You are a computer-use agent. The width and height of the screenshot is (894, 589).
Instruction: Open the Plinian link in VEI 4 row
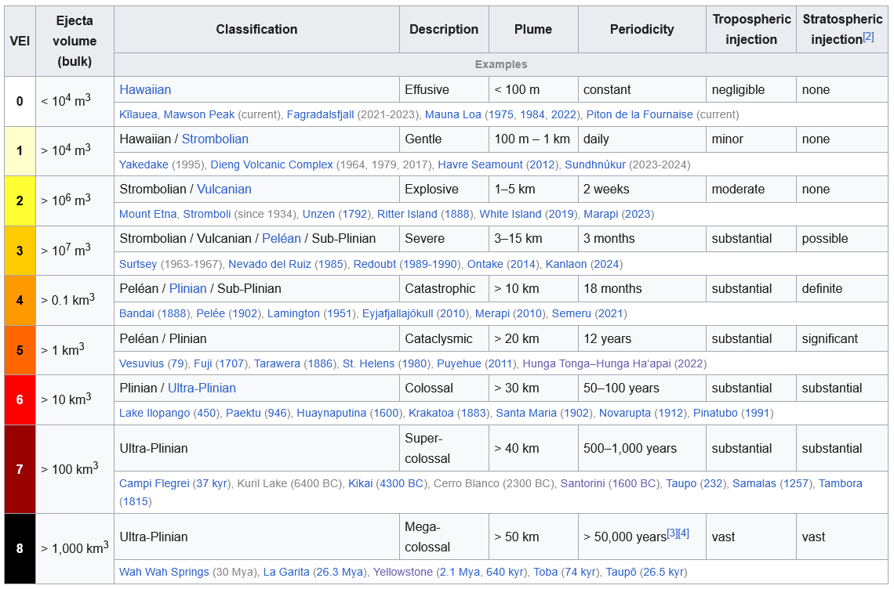(187, 288)
